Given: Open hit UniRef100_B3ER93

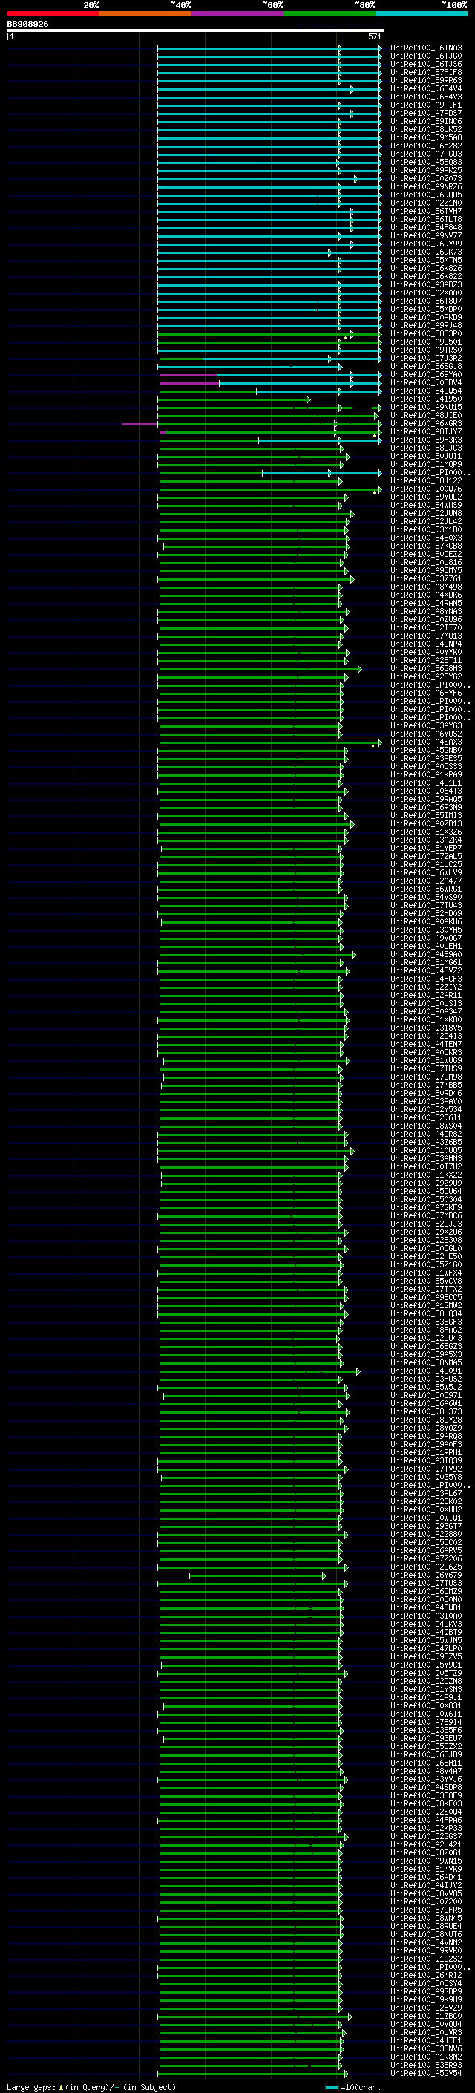Looking at the screenshot, I should 426,2066.
